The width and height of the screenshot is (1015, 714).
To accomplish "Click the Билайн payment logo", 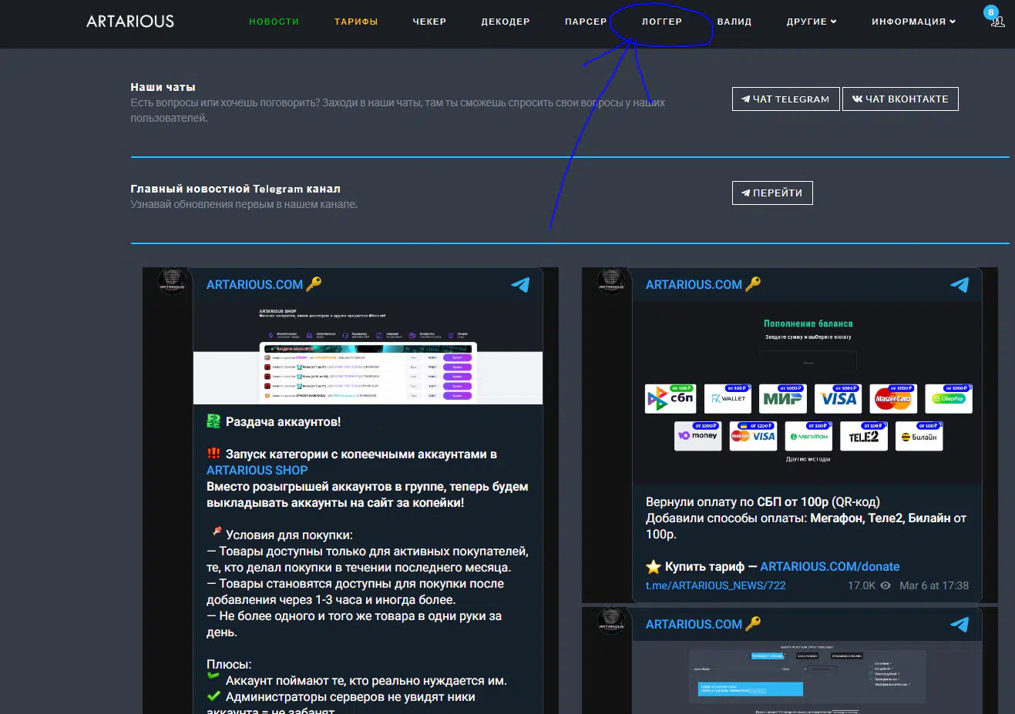I will point(919,436).
